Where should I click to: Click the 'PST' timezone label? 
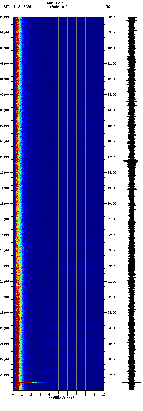pos(6,7)
